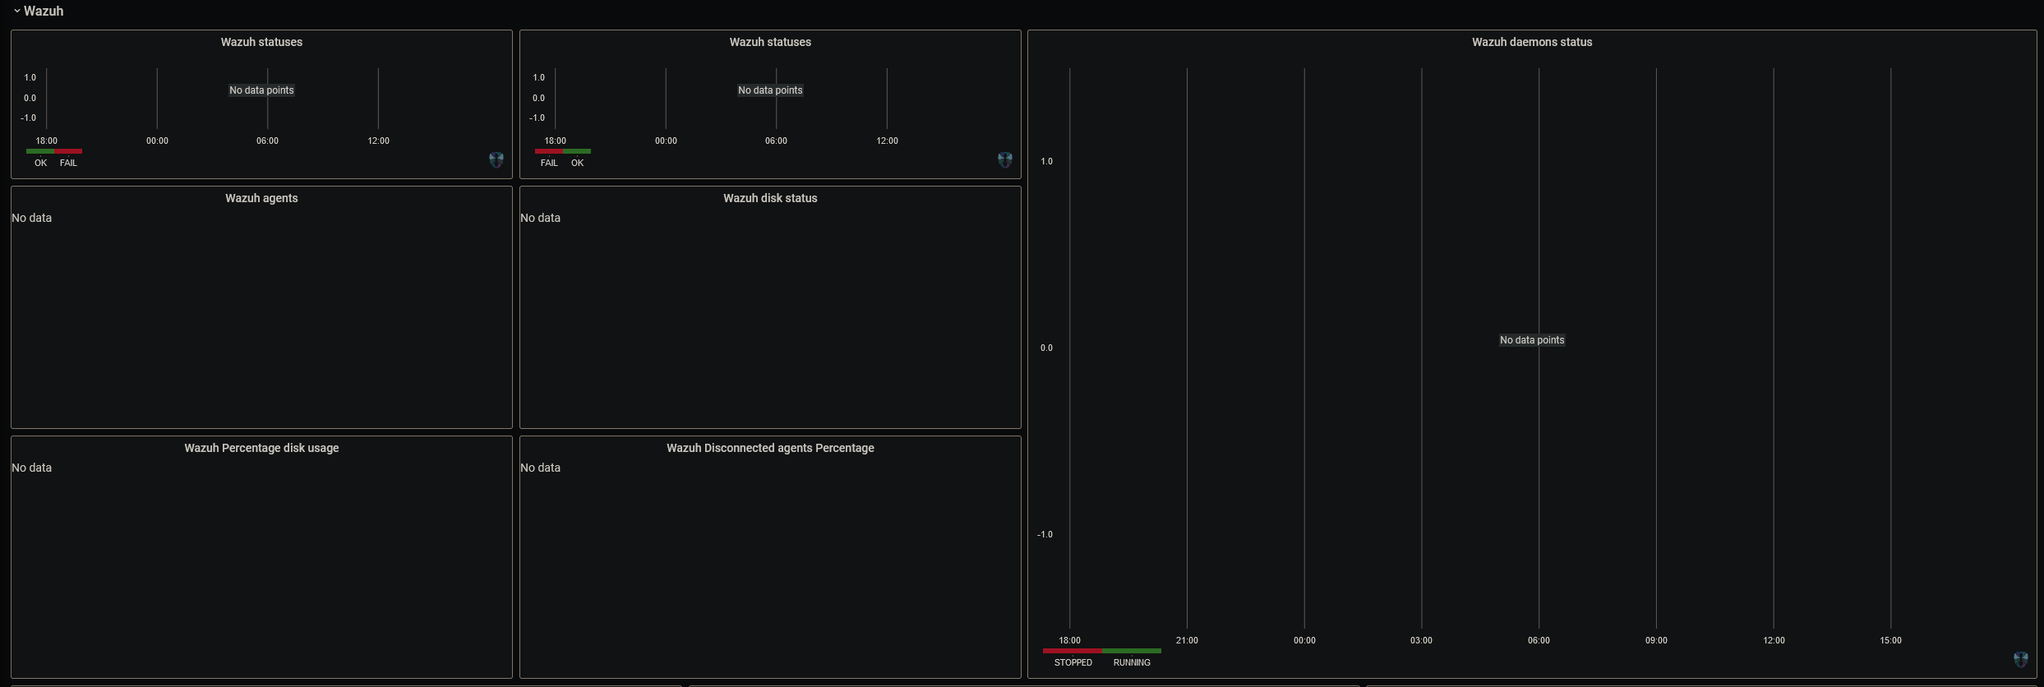
Task: Toggle the OK series in first Wazuh statuses legend
Action: click(40, 163)
